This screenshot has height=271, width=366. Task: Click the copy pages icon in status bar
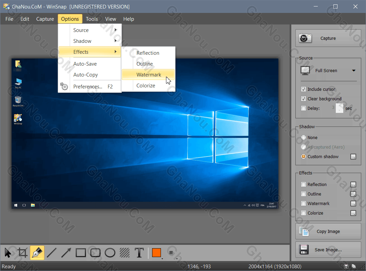tap(354, 266)
